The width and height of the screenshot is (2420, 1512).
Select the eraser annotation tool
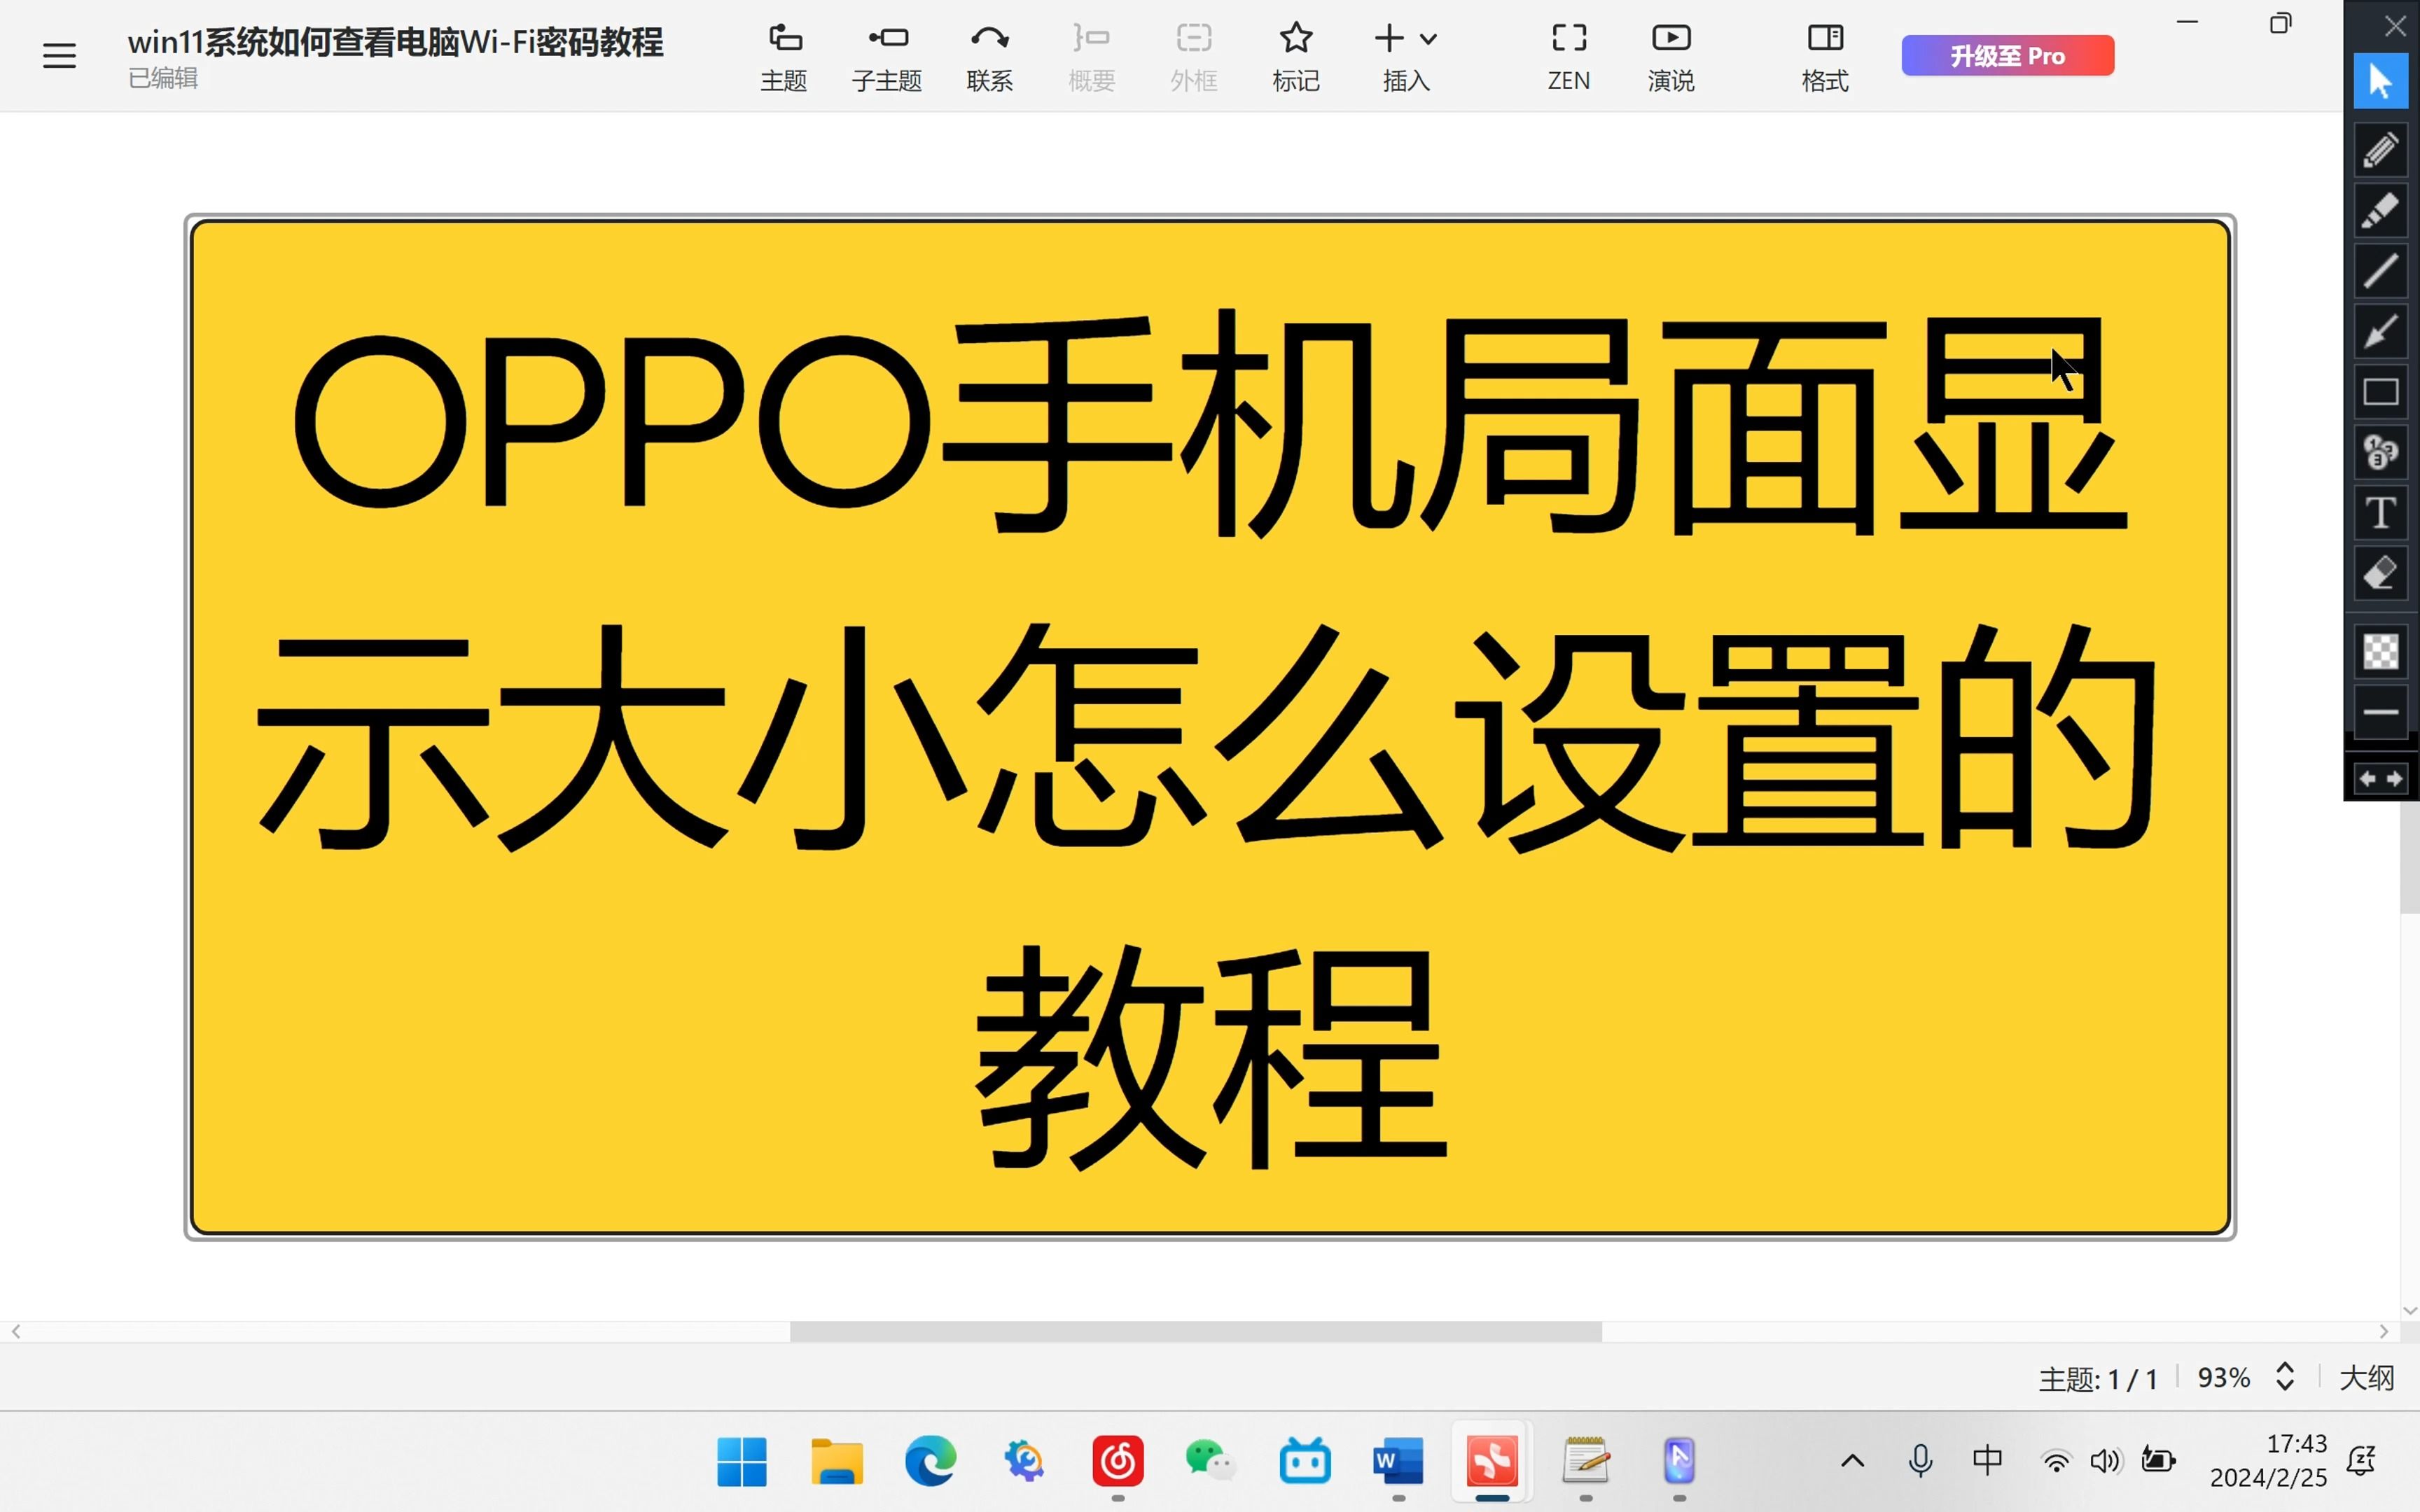(2380, 574)
